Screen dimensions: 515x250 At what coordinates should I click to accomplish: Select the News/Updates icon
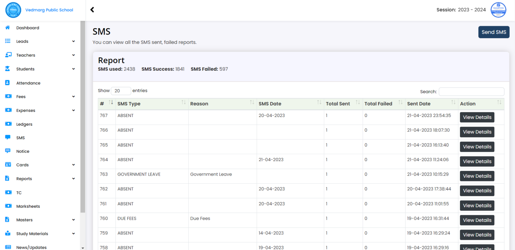[x=8, y=247]
